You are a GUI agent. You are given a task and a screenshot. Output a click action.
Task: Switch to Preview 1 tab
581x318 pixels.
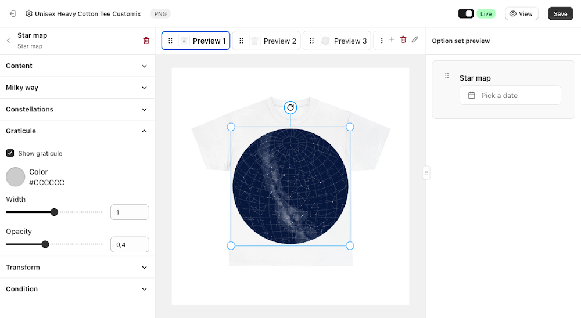196,41
